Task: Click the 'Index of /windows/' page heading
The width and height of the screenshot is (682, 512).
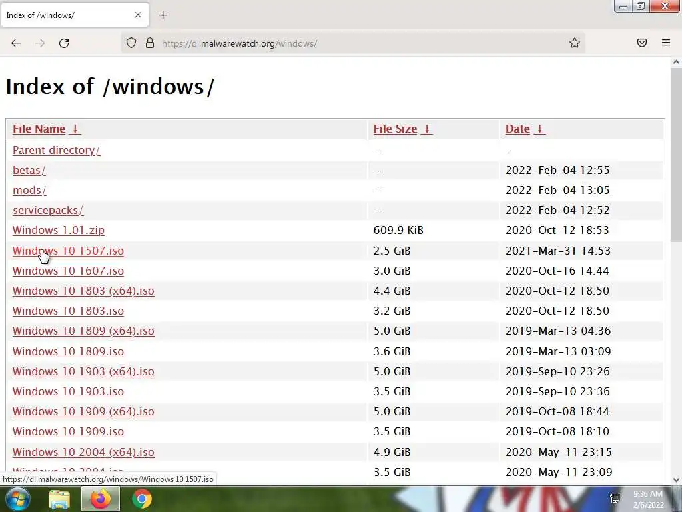Action: pyautogui.click(x=110, y=86)
